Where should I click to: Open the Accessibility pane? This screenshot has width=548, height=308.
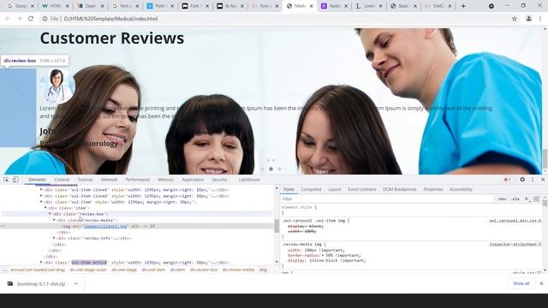[461, 189]
